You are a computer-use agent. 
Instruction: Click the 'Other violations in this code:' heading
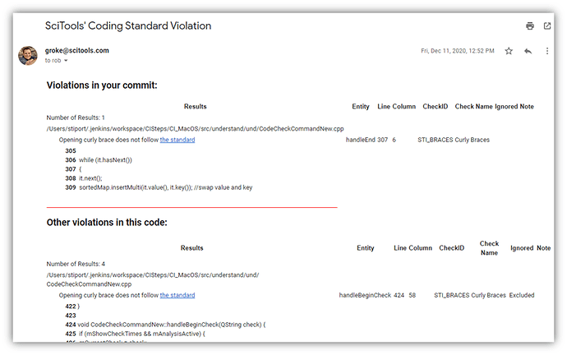point(107,223)
